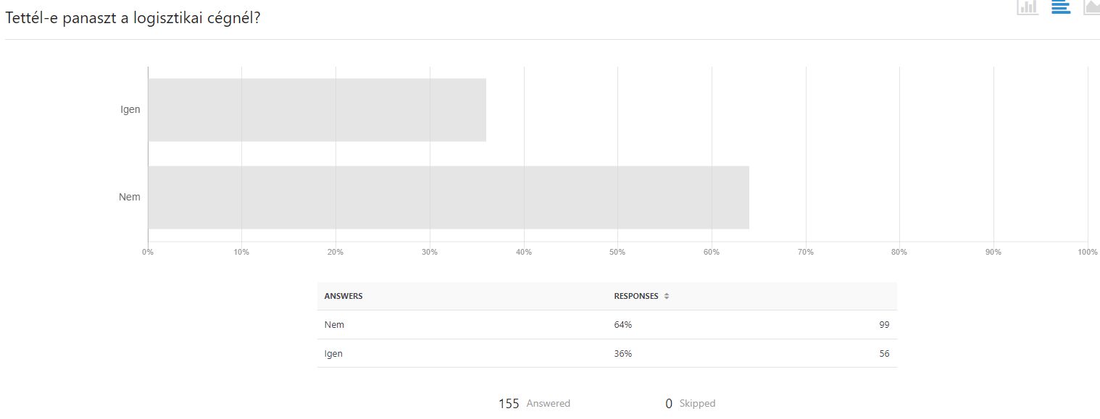Switch to vertical column chart view
This screenshot has height=419, width=1100.
pyautogui.click(x=1028, y=7)
